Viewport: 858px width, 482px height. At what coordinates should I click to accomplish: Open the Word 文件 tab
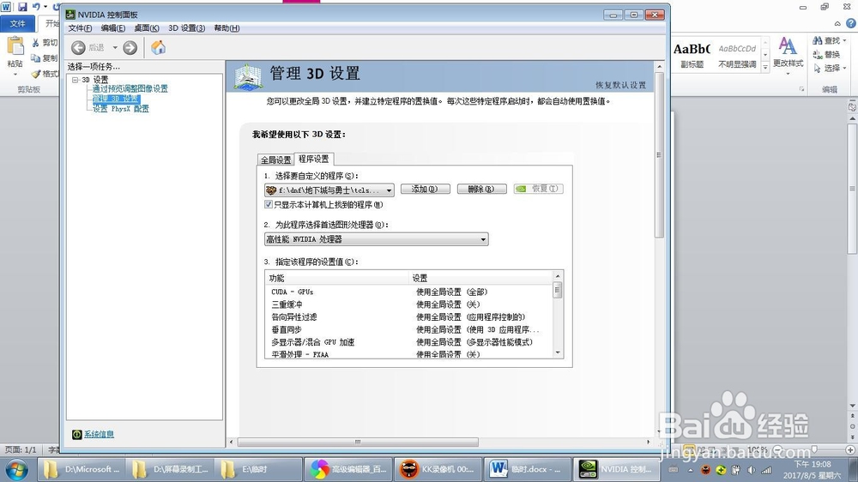(17, 23)
